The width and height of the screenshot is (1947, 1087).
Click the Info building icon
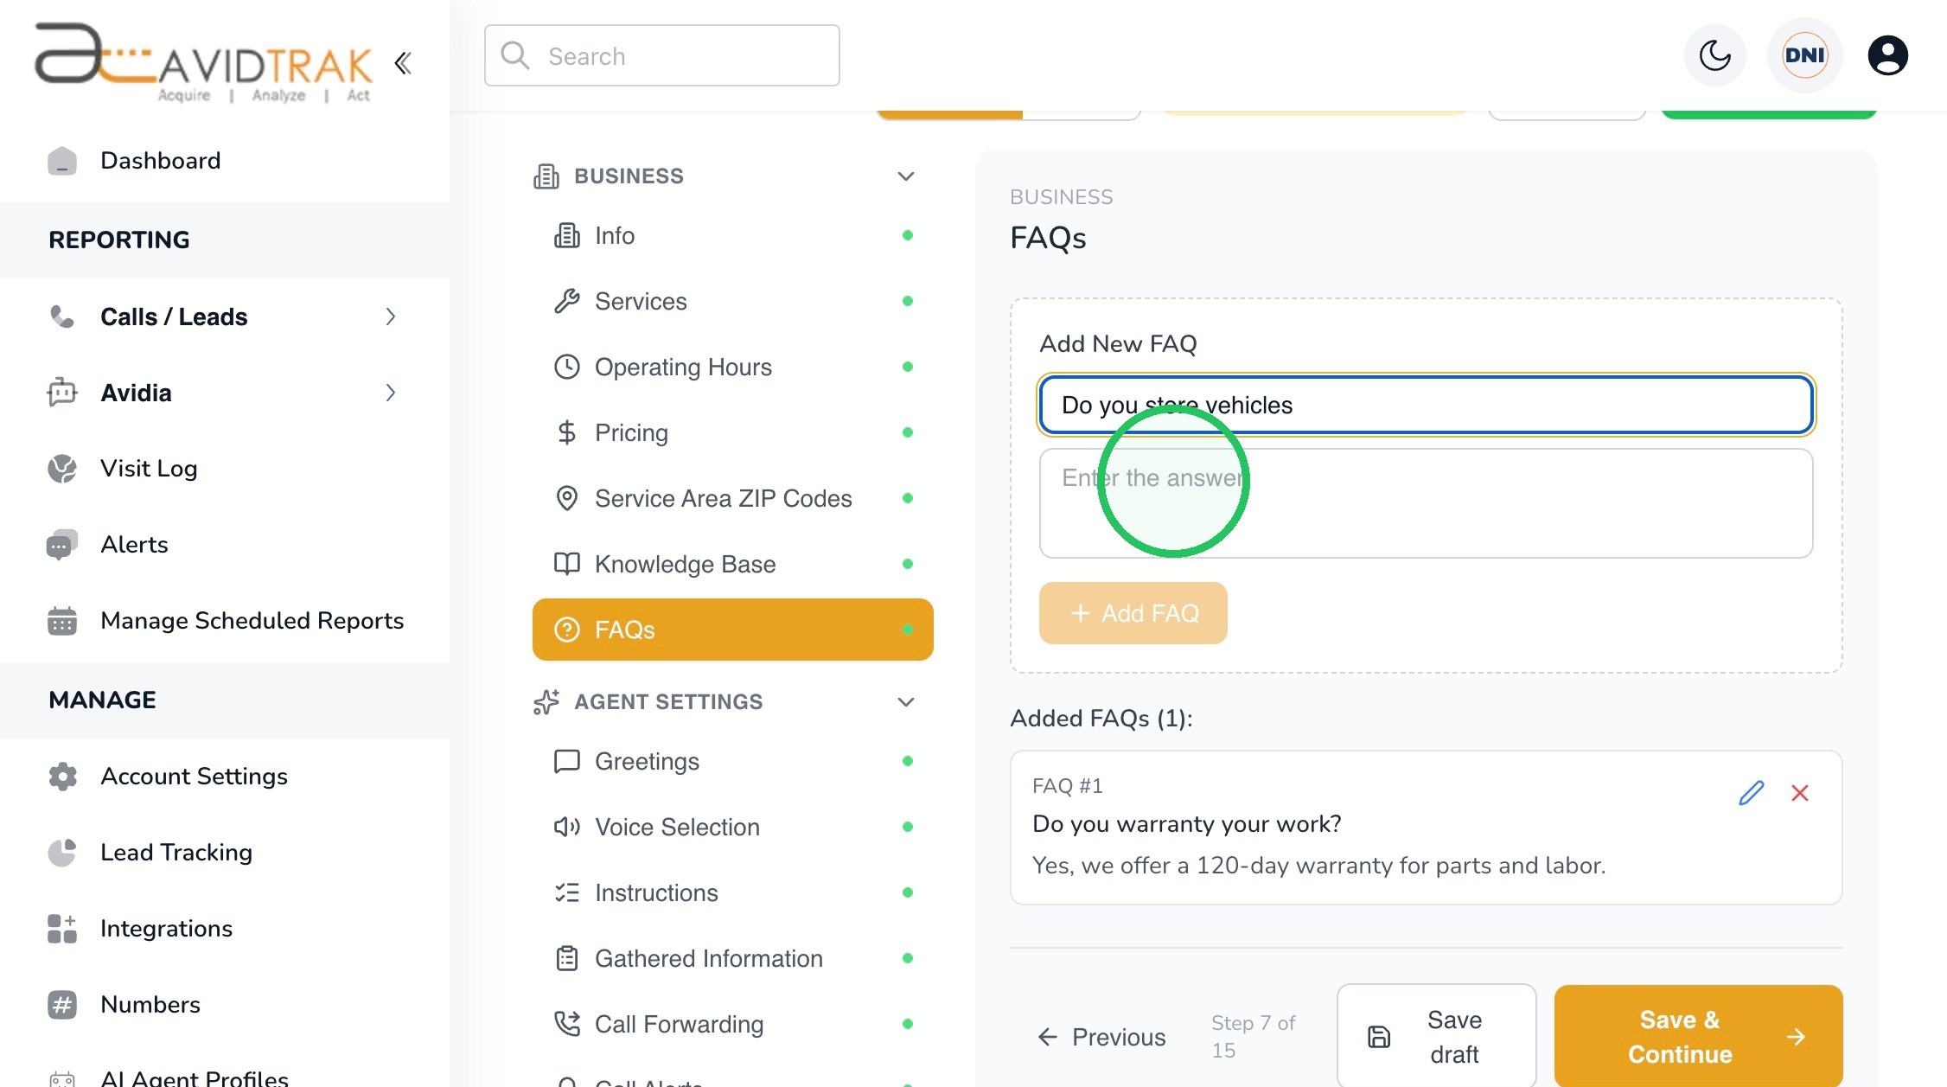pyautogui.click(x=566, y=235)
